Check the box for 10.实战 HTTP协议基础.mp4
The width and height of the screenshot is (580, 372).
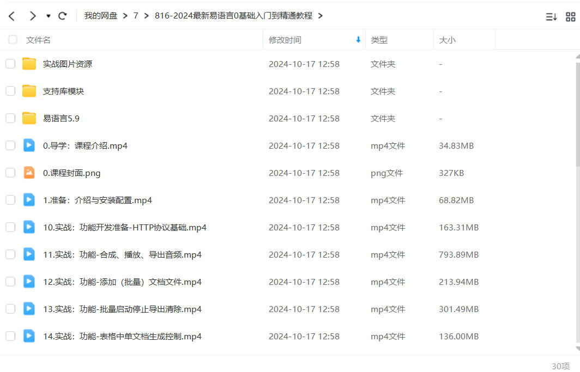click(10, 227)
